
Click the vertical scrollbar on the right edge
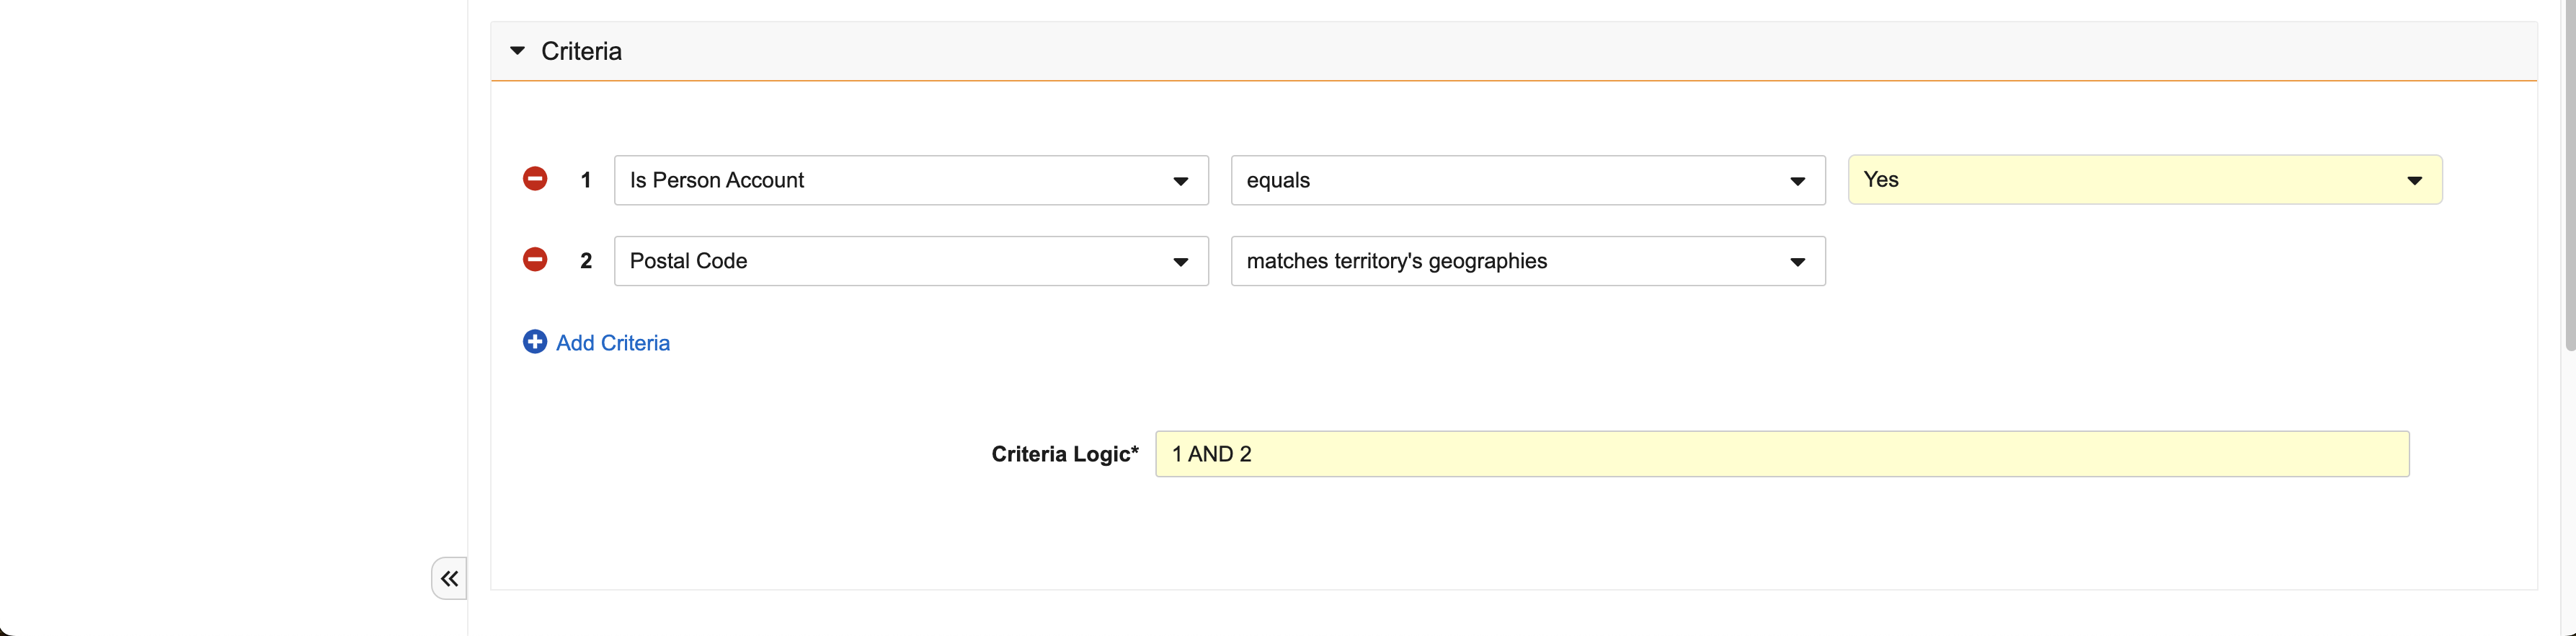(x=2568, y=180)
